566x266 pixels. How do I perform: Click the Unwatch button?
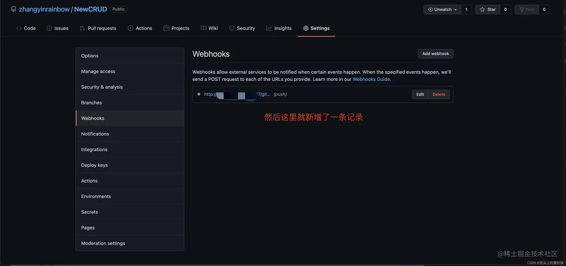pos(442,9)
